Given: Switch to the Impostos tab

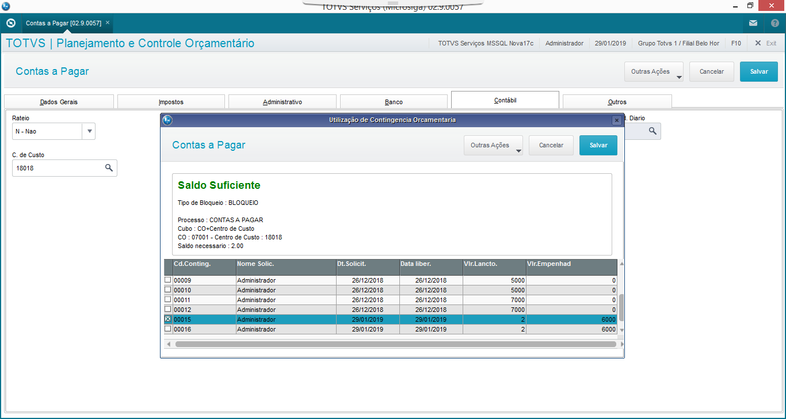Looking at the screenshot, I should [x=171, y=102].
